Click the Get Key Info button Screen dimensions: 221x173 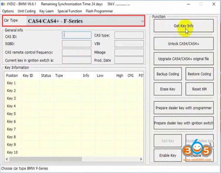tap(183, 26)
